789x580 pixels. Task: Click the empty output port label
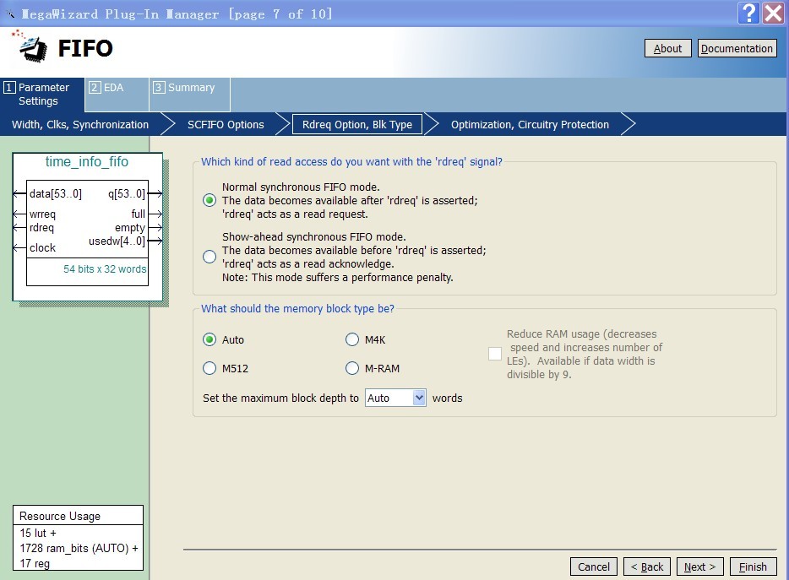(130, 228)
